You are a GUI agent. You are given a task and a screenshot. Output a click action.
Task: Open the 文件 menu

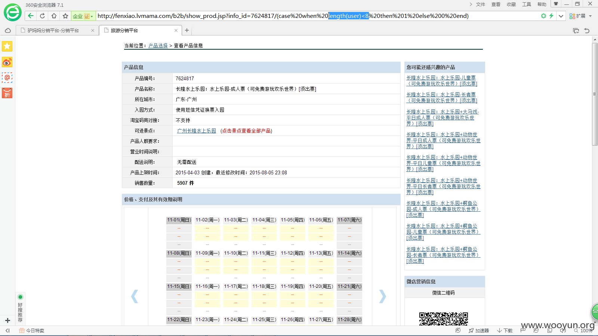[x=481, y=4]
